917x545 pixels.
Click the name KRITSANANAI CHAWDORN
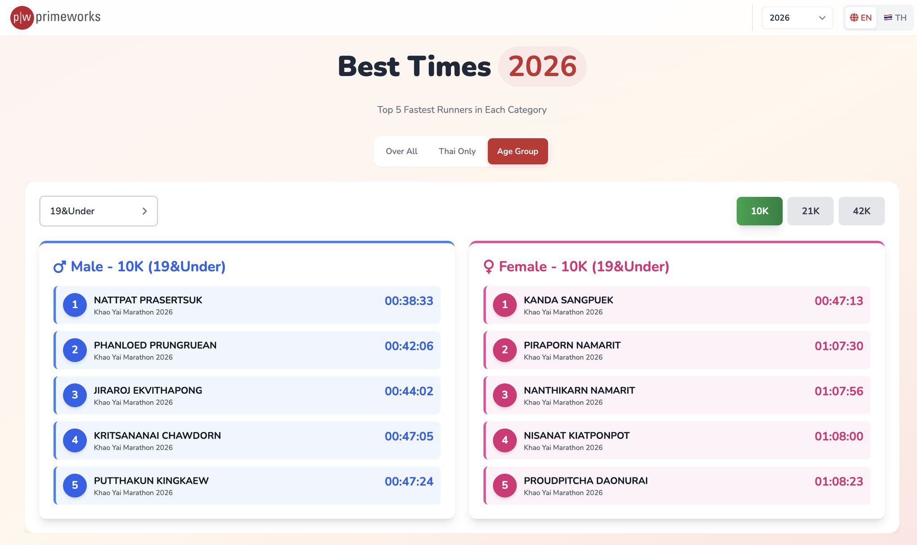coord(157,436)
